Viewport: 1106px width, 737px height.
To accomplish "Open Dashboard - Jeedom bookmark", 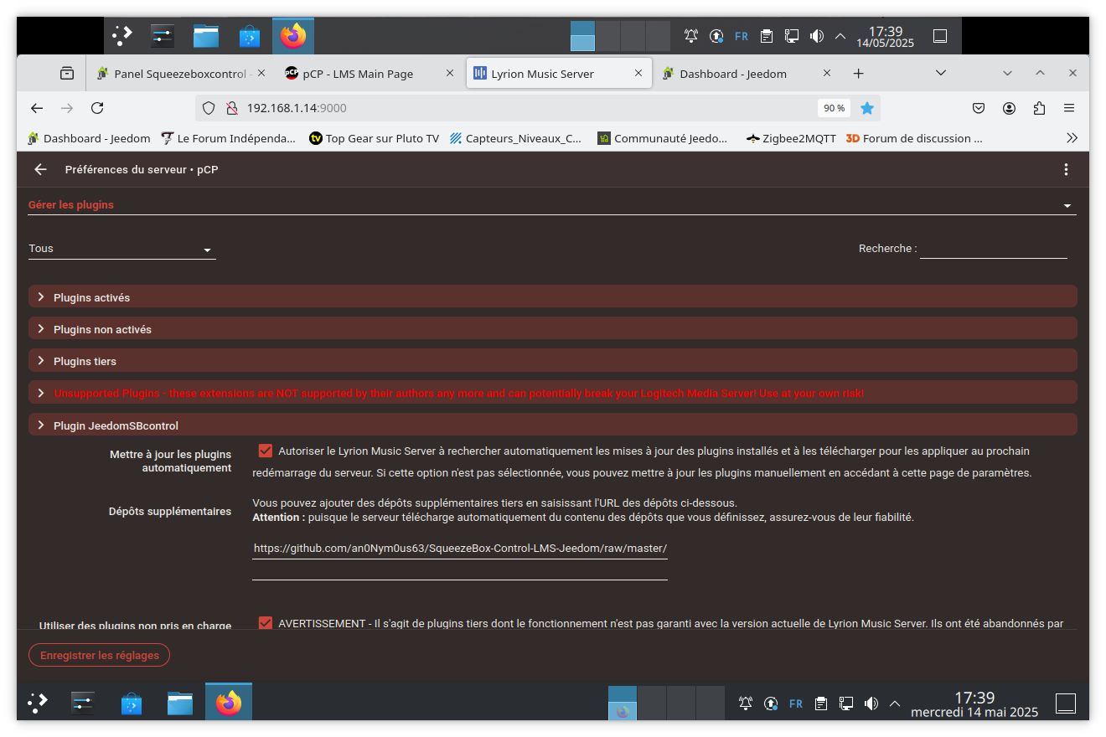I will 89,138.
